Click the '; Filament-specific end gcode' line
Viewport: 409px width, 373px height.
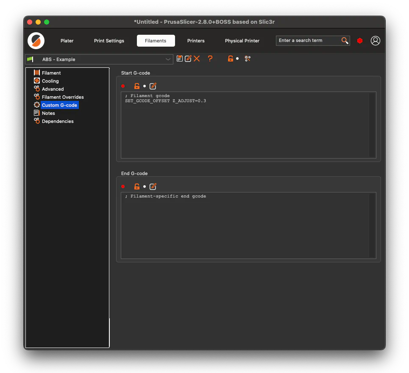click(x=165, y=196)
